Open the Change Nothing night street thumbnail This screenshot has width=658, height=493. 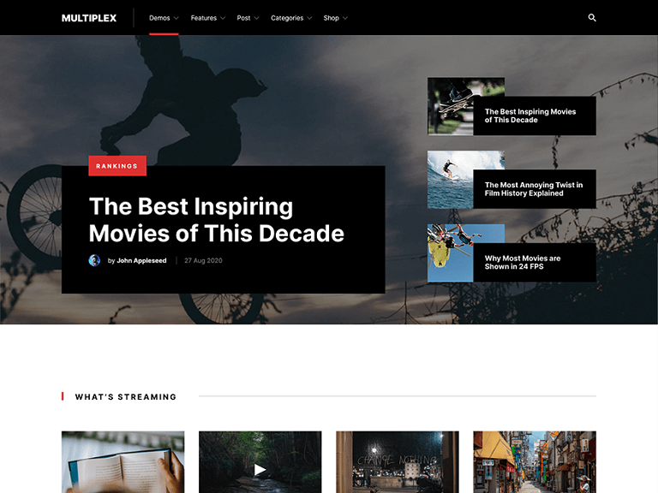coord(397,462)
